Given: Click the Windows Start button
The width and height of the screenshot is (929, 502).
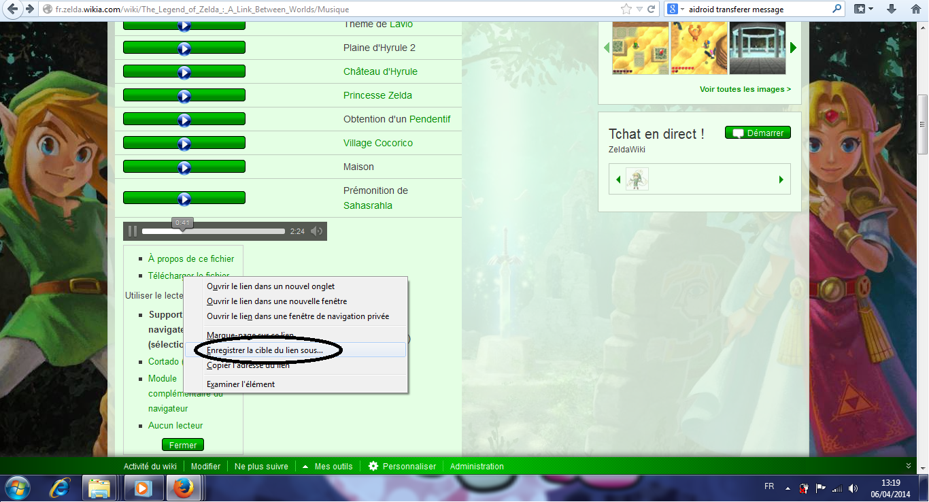Looking at the screenshot, I should (17, 488).
